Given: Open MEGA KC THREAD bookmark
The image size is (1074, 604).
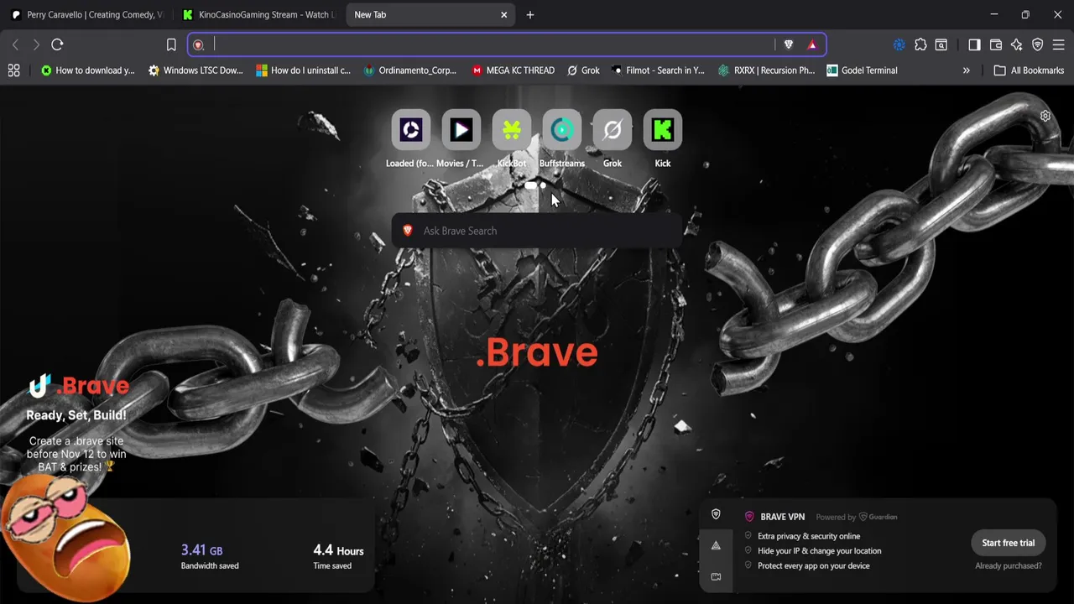Looking at the screenshot, I should 514,70.
